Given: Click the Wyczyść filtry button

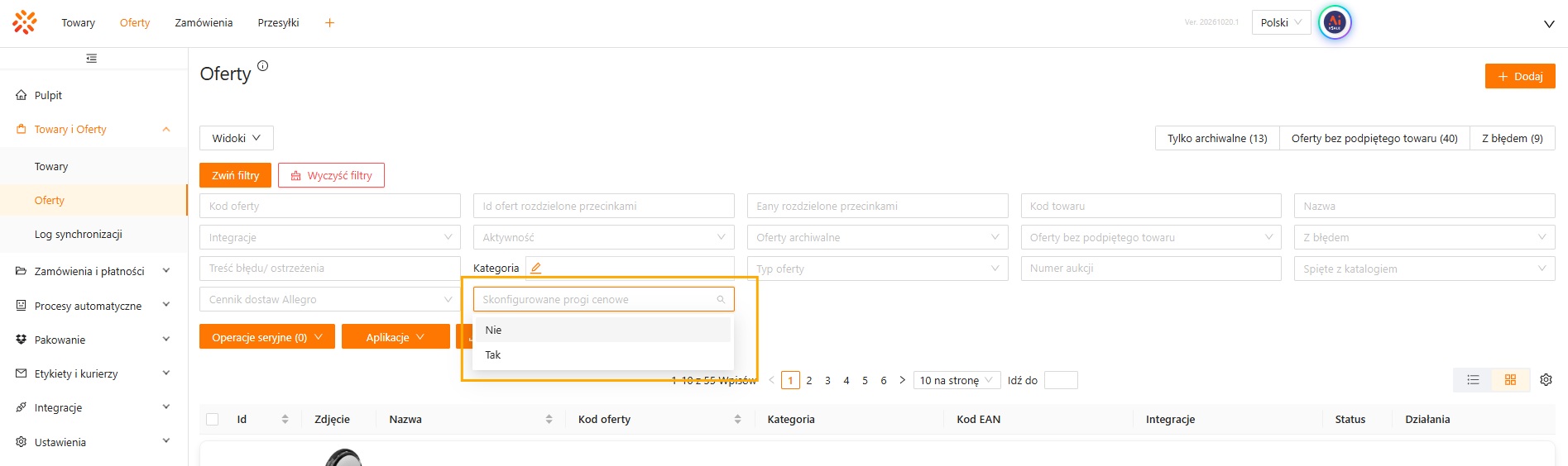Looking at the screenshot, I should (x=331, y=175).
